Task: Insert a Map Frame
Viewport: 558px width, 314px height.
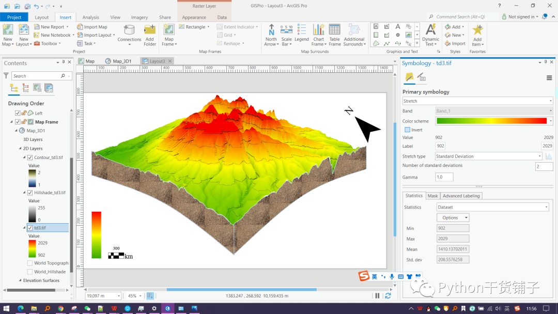Action: (x=169, y=35)
